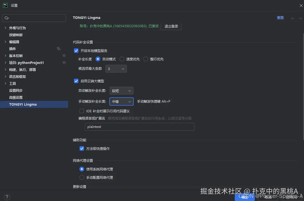Click 退出登录 button
The width and height of the screenshot is (304, 201).
pyautogui.click(x=171, y=26)
